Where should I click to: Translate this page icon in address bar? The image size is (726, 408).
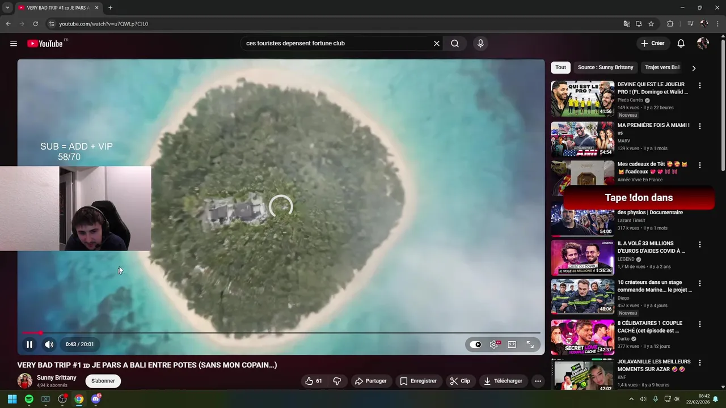627,24
